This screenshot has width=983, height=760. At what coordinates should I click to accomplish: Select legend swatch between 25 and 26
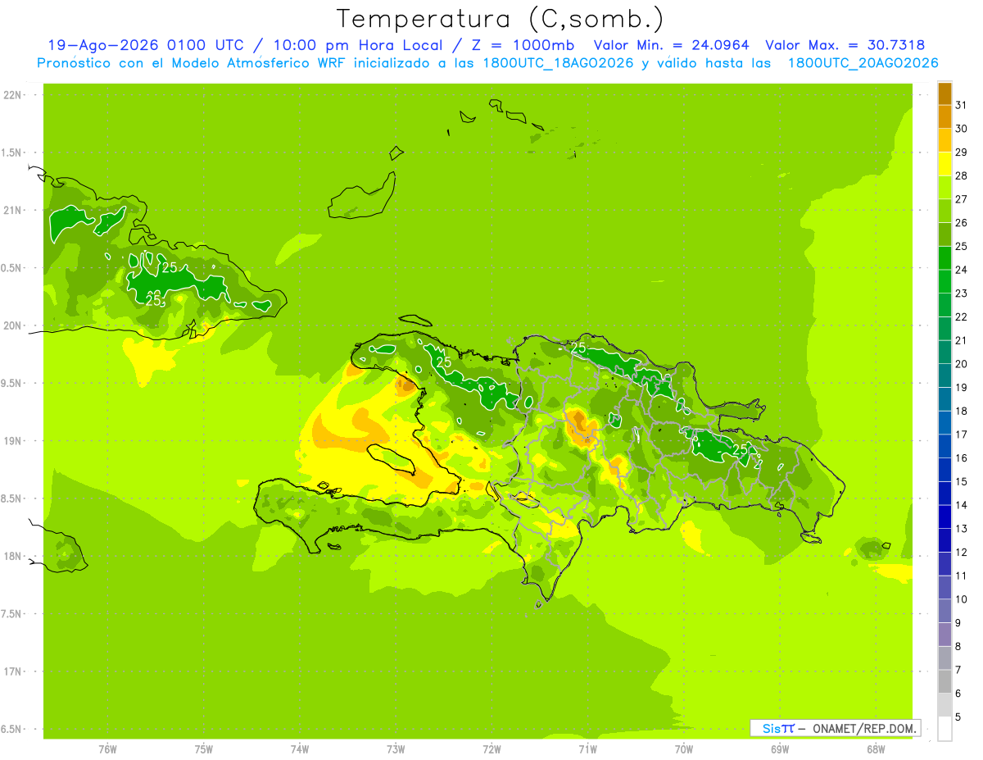[x=944, y=234]
